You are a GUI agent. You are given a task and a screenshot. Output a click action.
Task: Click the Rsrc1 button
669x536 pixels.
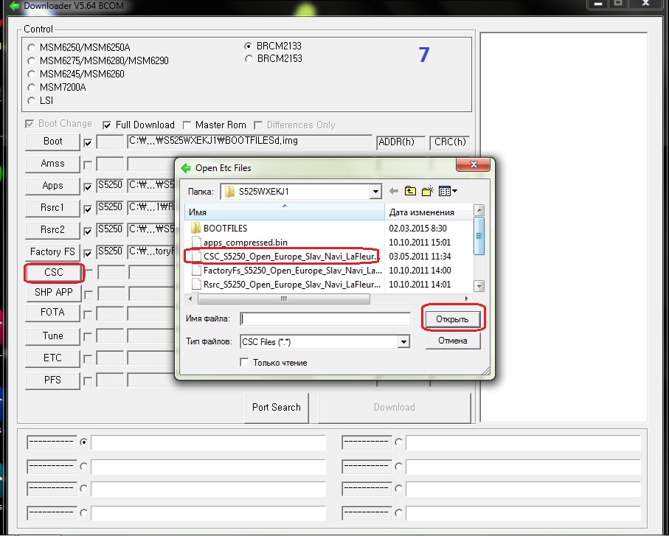coord(52,208)
